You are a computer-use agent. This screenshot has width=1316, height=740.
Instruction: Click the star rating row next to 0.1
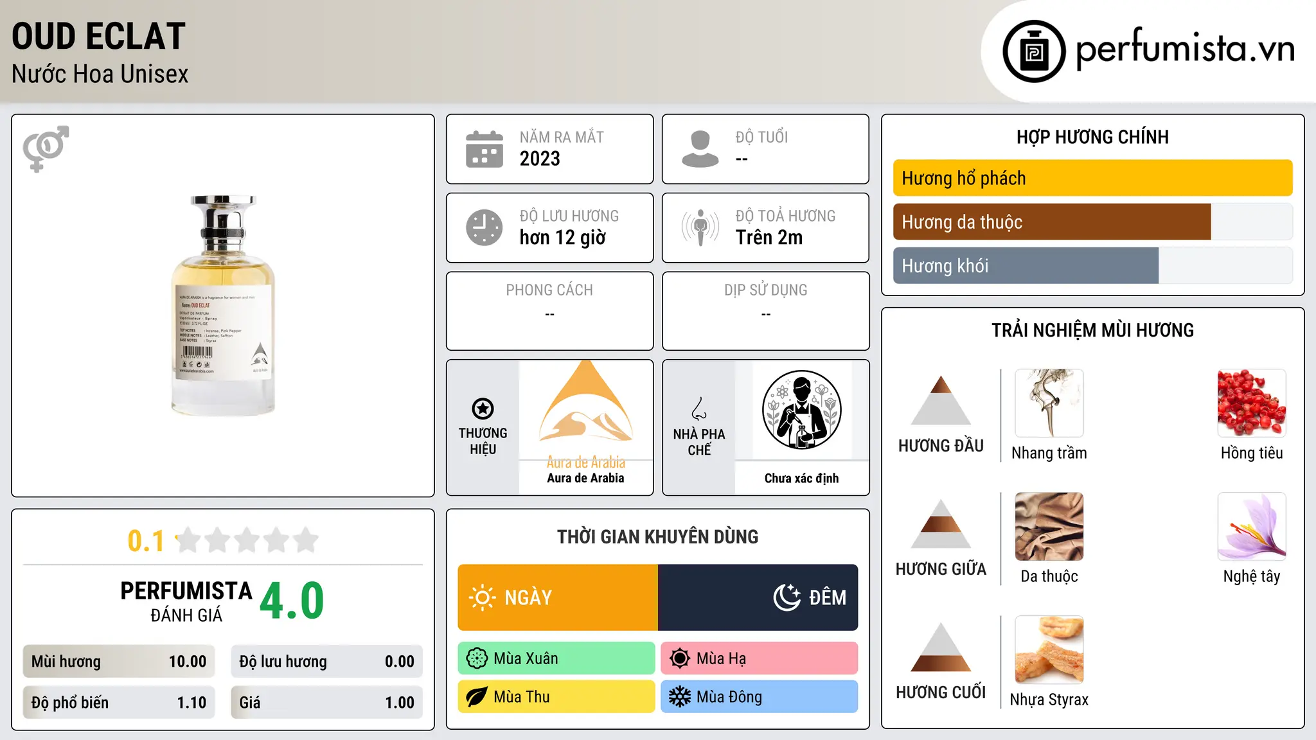point(247,540)
